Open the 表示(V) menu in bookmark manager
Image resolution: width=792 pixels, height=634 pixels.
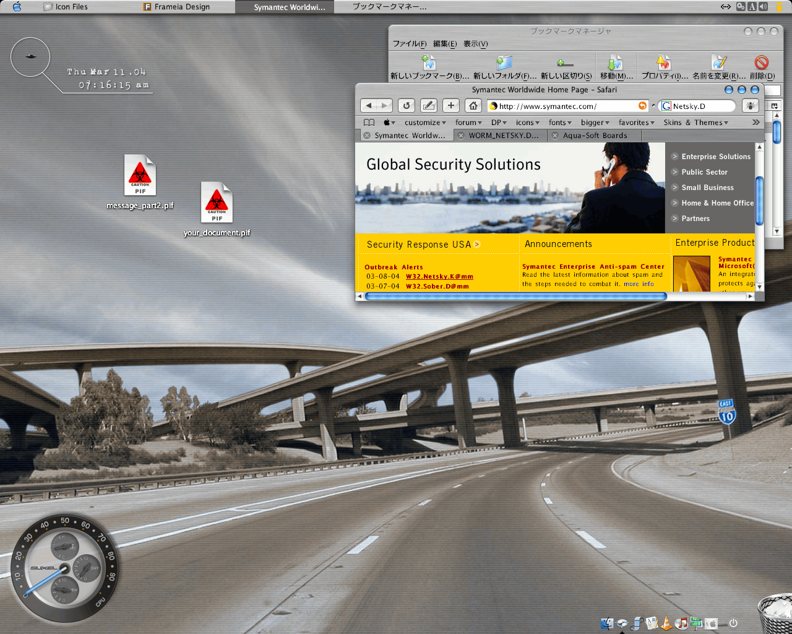476,44
